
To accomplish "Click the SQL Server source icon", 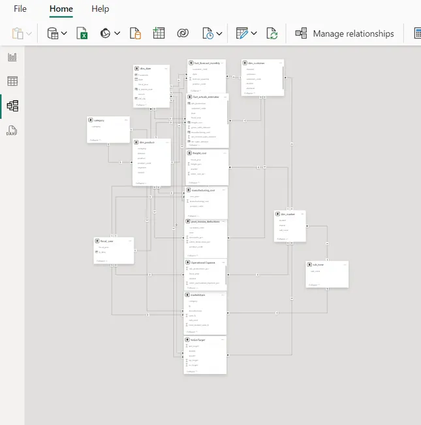I will point(135,33).
